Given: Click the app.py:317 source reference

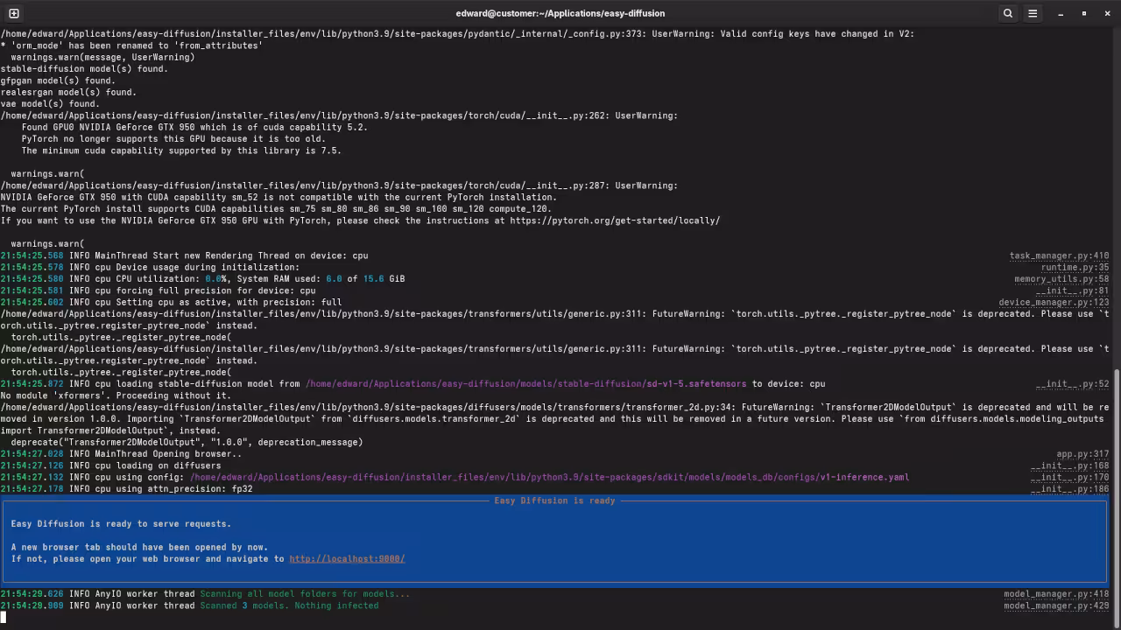Looking at the screenshot, I should [x=1082, y=454].
